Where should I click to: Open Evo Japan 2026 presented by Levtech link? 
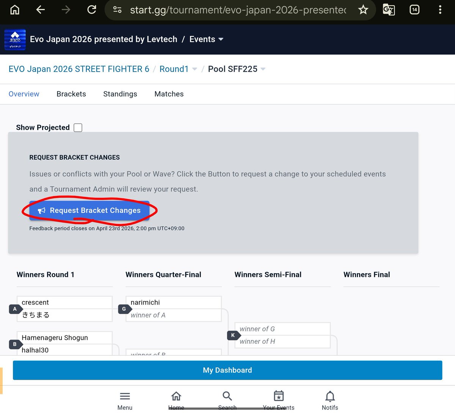click(104, 39)
